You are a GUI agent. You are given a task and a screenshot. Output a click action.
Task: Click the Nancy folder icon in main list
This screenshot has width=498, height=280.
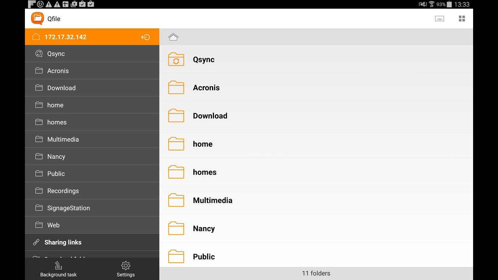pos(176,229)
